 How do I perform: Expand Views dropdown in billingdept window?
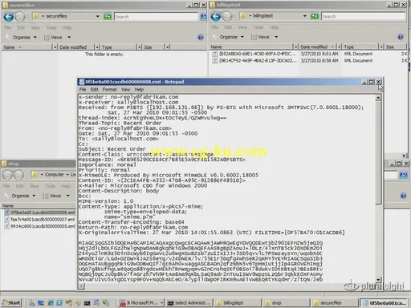click(x=276, y=37)
